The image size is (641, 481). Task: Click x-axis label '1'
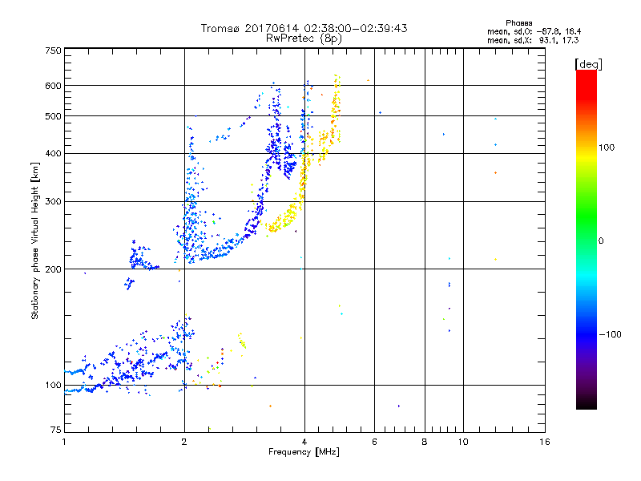point(64,442)
